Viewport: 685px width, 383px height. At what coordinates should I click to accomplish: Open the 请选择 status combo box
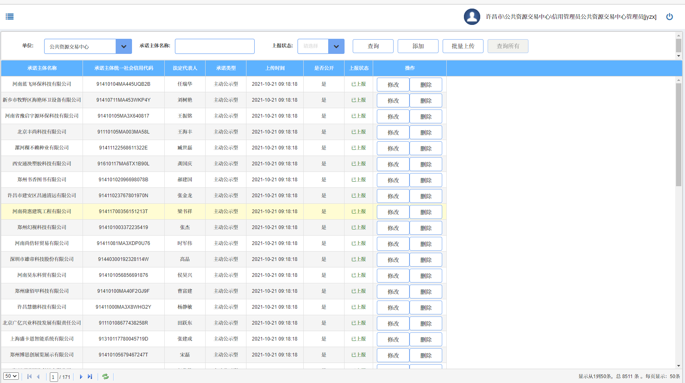click(321, 47)
